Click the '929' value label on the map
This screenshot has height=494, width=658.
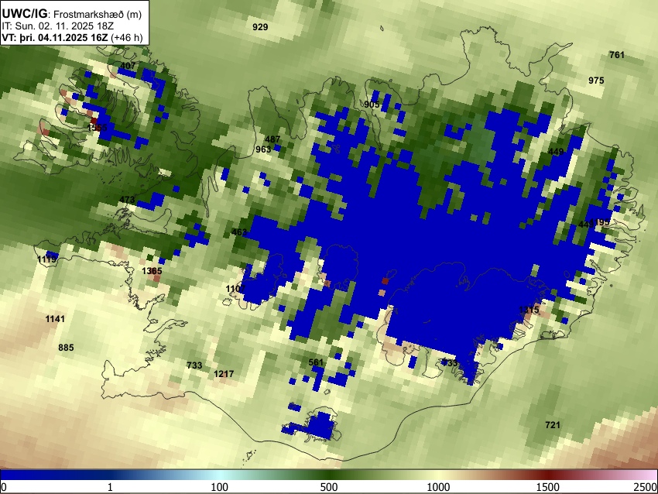tap(260, 27)
